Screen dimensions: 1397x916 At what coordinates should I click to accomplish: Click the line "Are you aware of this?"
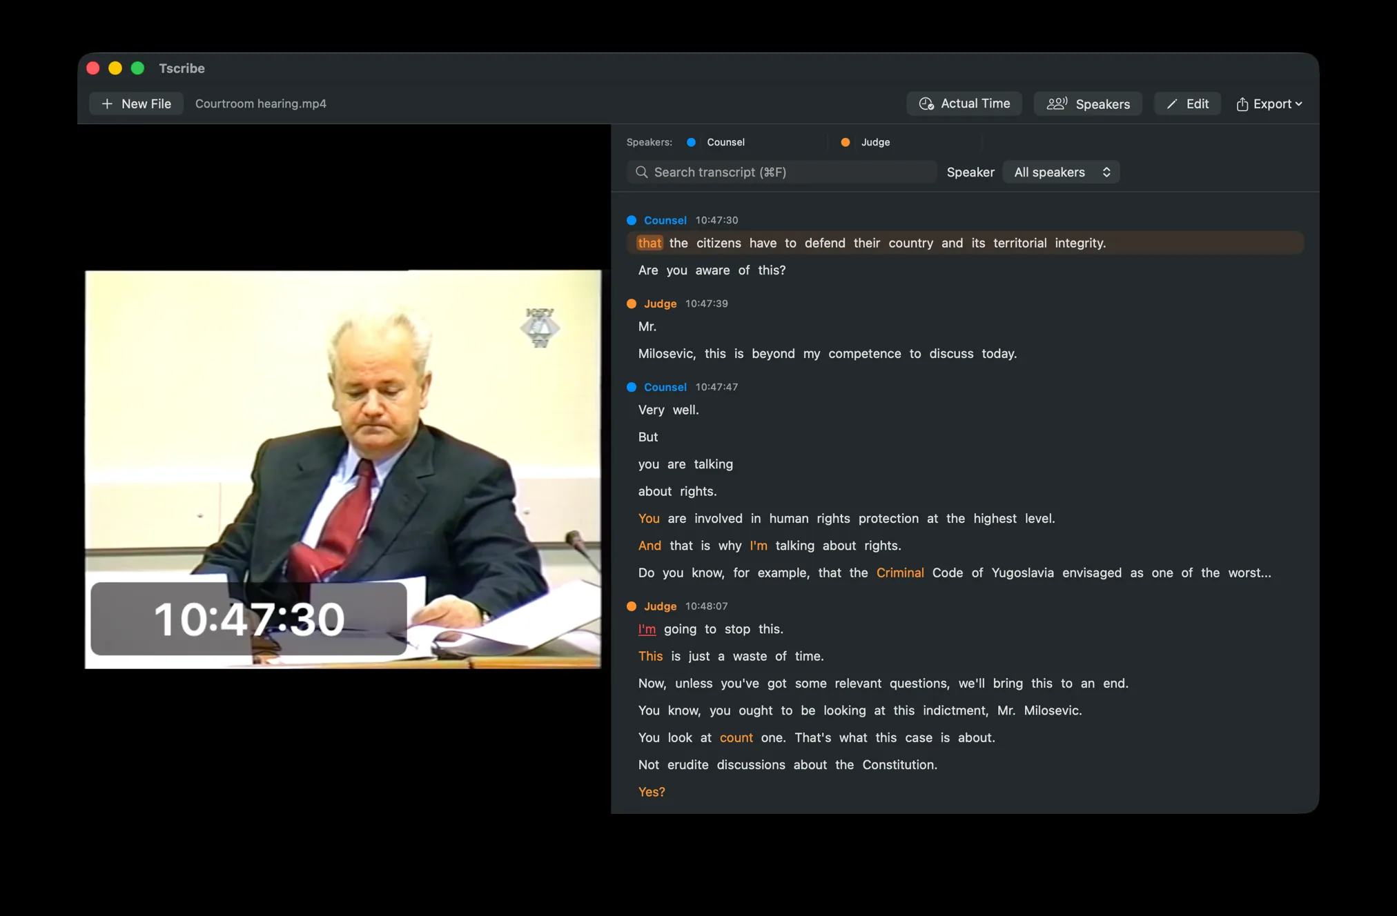click(x=712, y=270)
